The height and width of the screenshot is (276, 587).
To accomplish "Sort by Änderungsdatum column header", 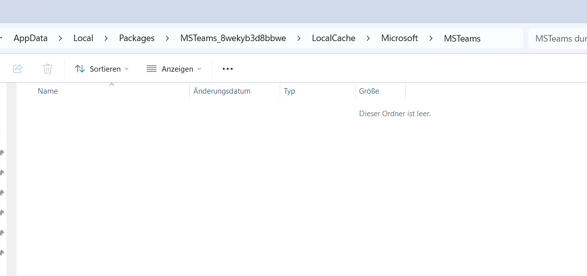I will [234, 91].
